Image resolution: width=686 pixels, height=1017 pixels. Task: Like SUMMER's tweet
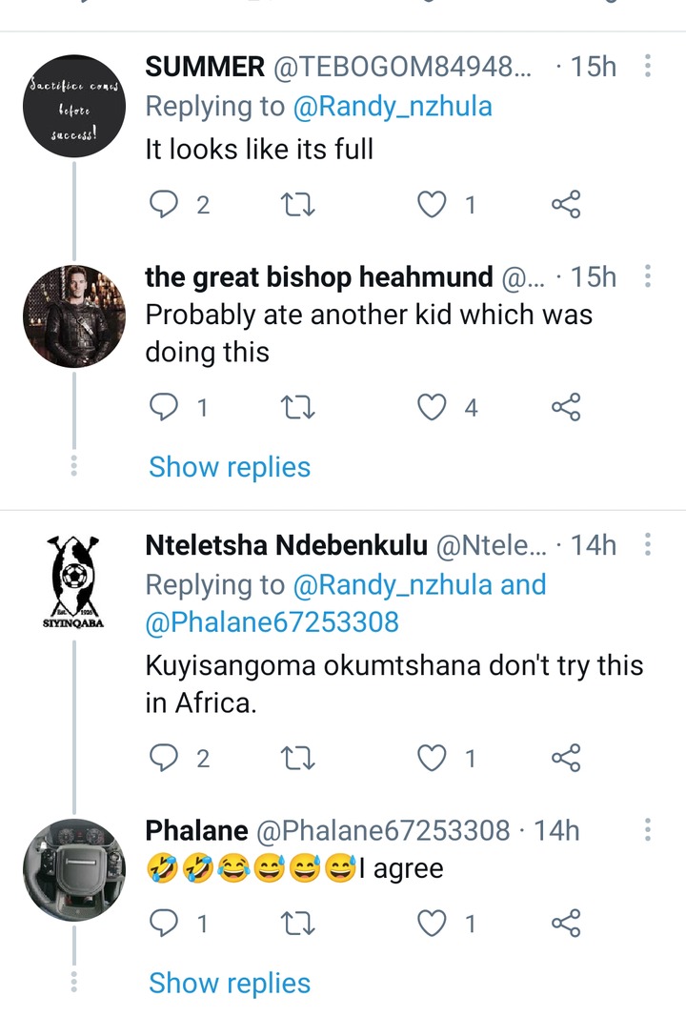point(432,205)
